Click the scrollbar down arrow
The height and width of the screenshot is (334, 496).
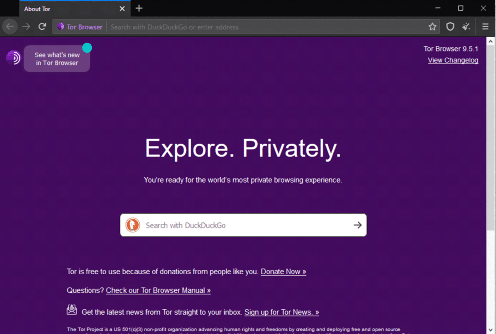(x=491, y=330)
